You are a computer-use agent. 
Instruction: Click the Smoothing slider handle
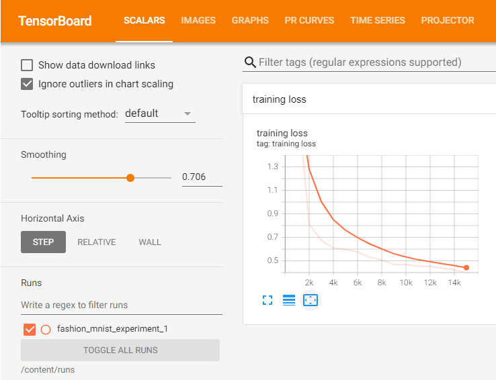(130, 178)
